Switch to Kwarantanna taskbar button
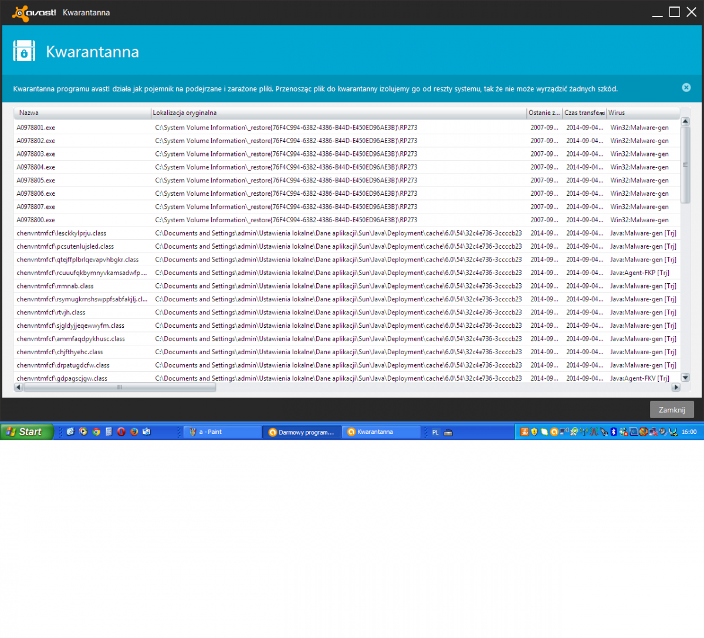This screenshot has width=704, height=638. click(x=381, y=432)
